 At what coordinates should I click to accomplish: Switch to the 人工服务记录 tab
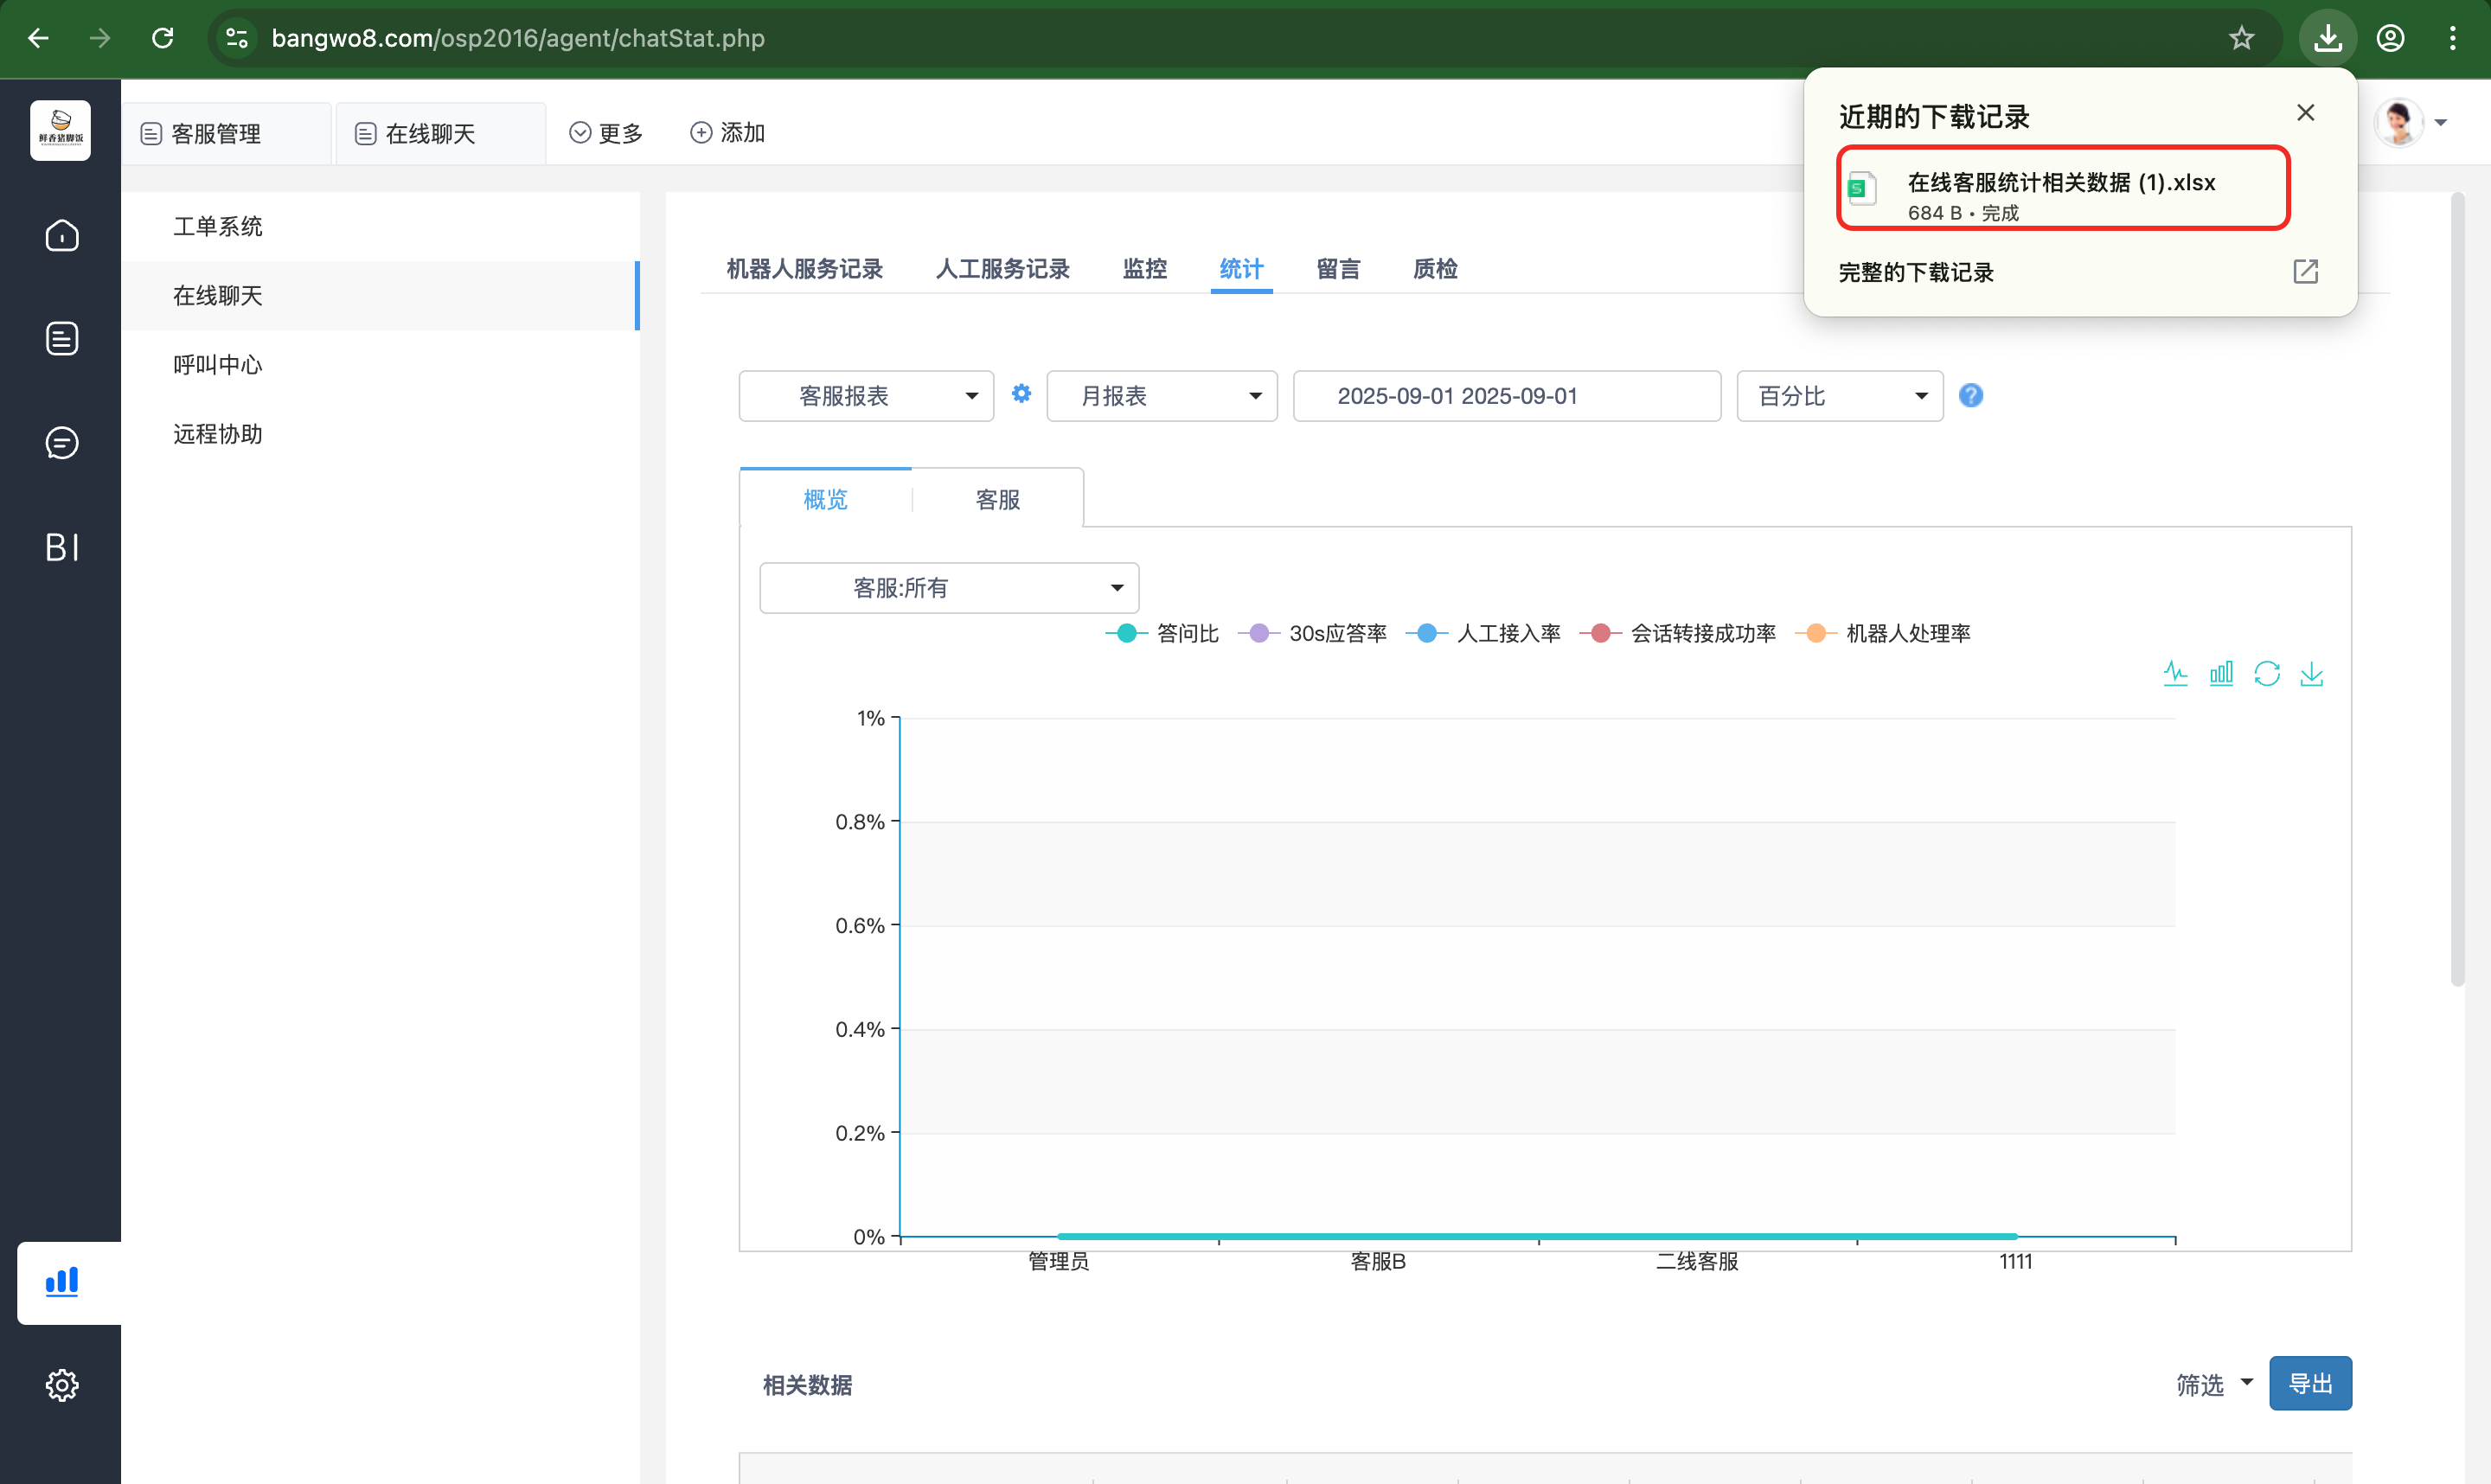(1002, 269)
